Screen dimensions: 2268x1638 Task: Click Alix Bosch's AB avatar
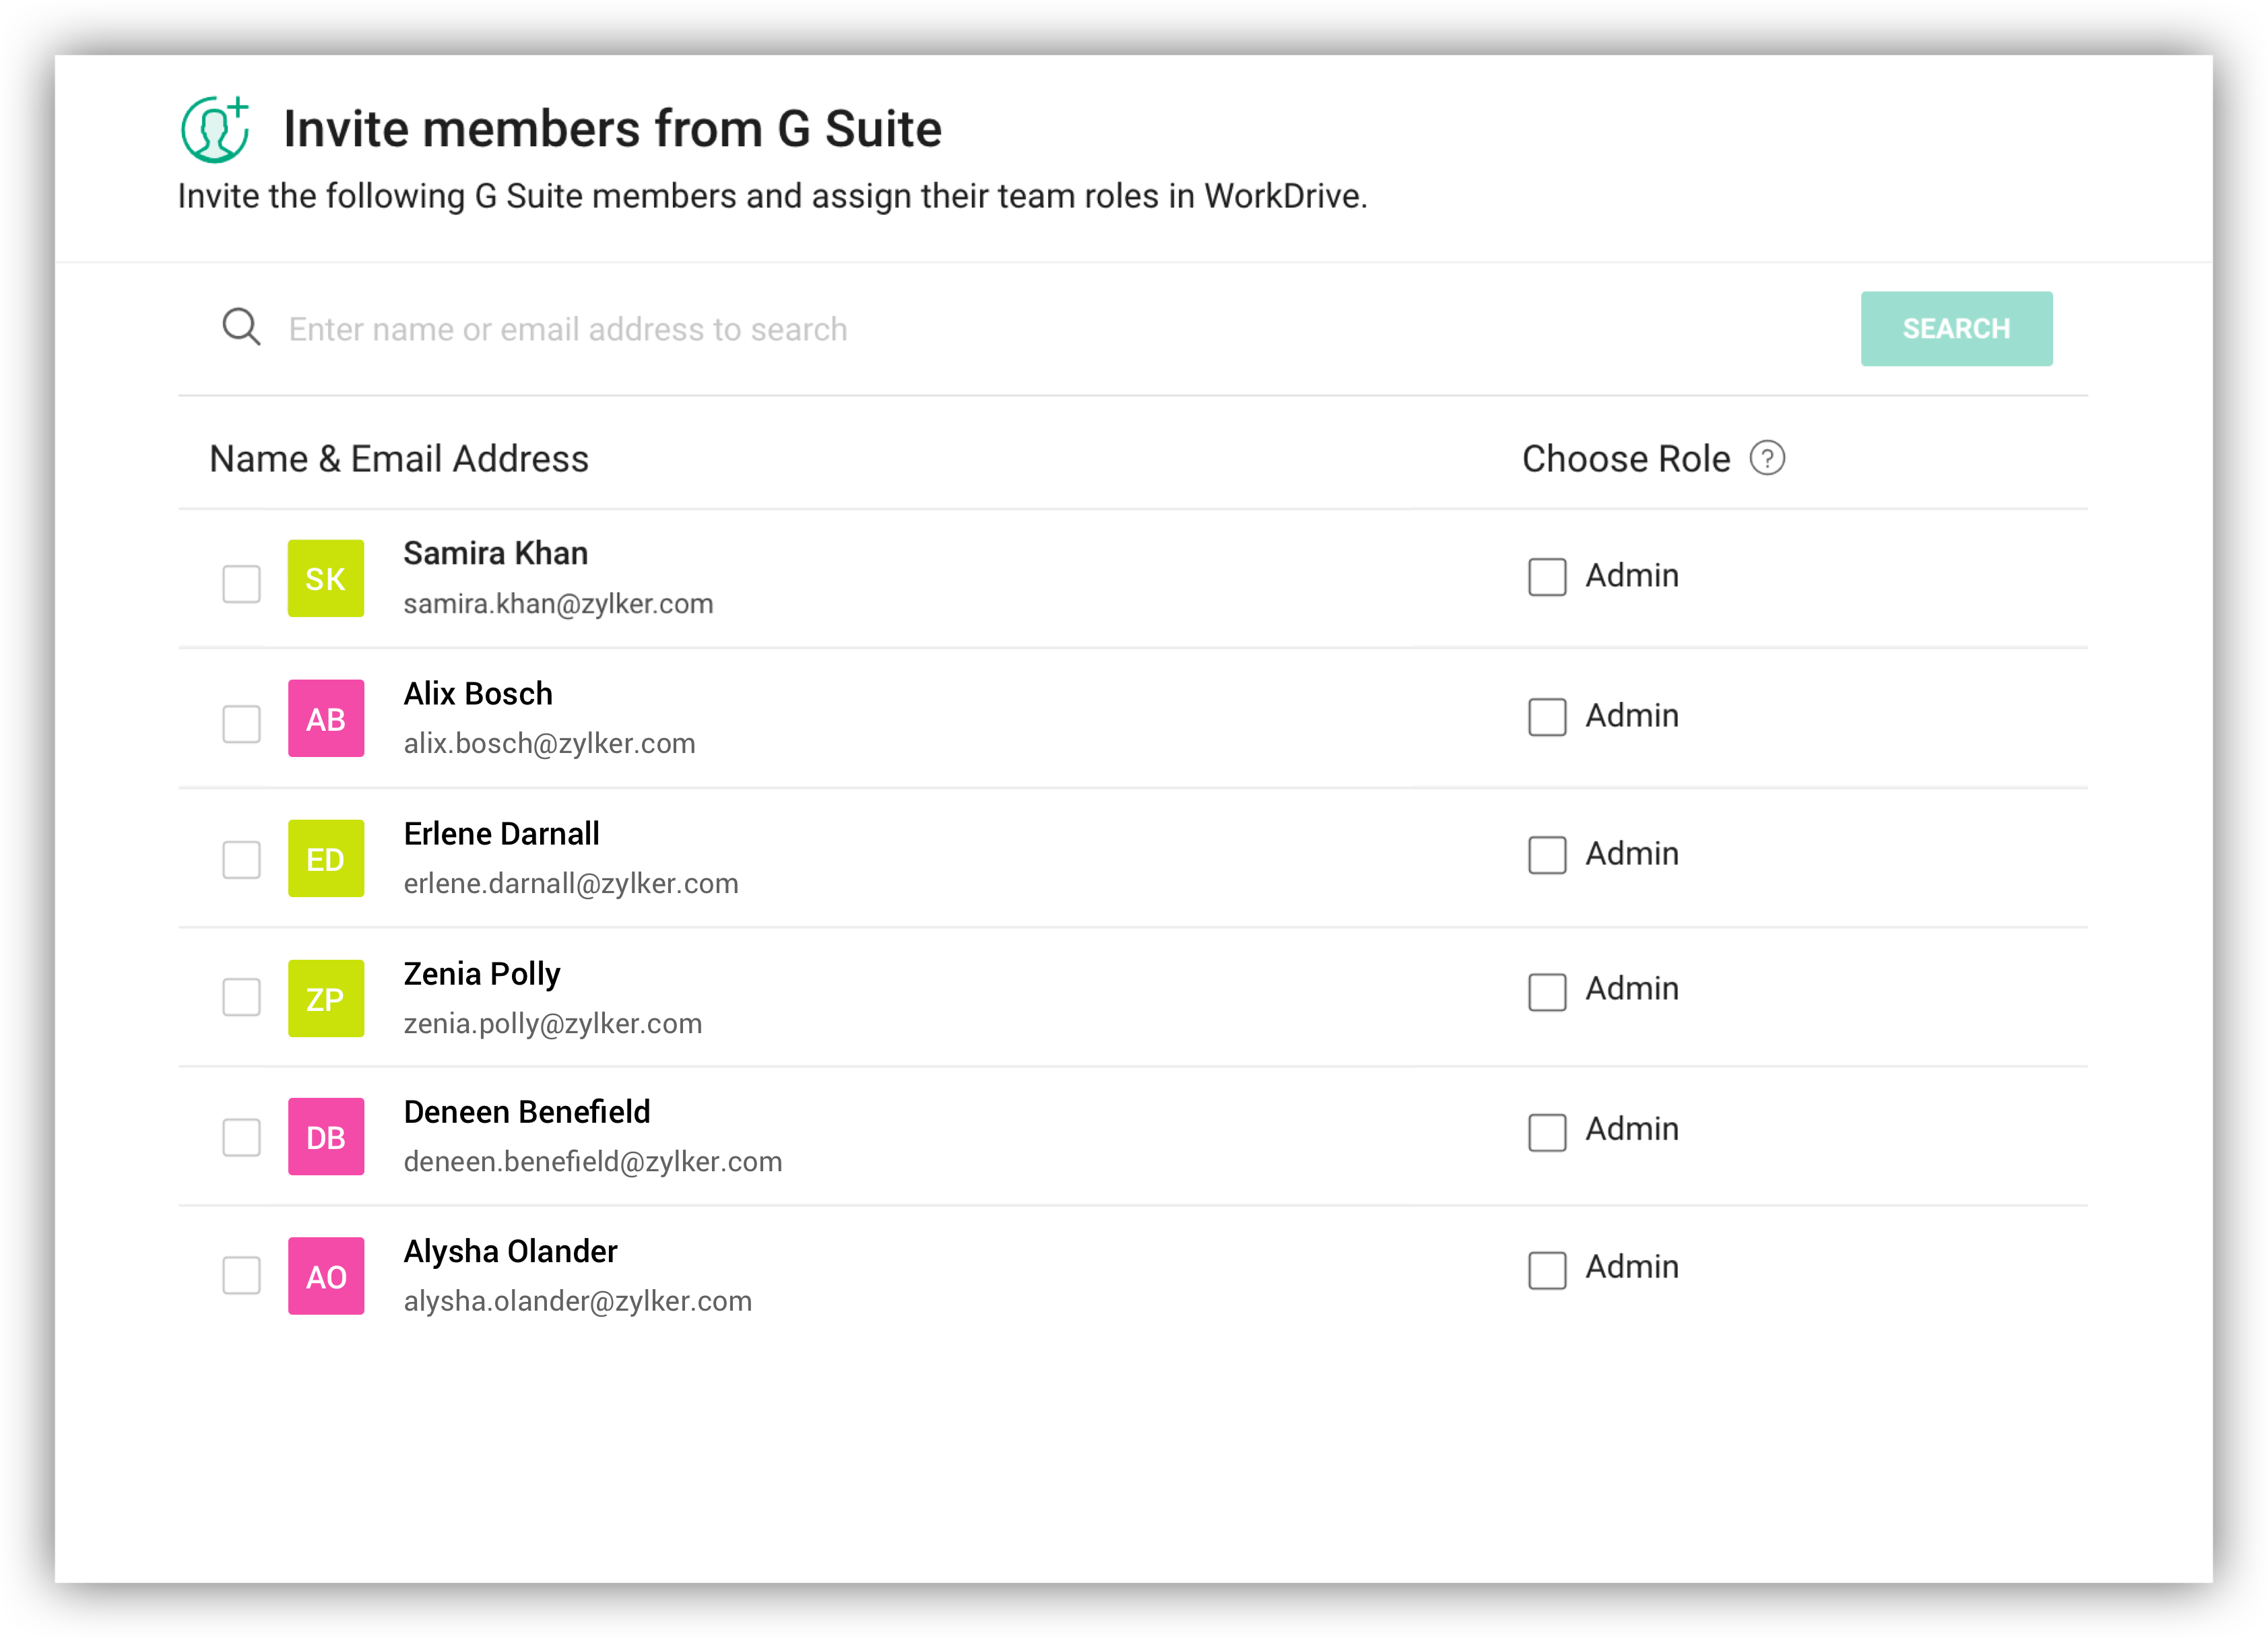tap(326, 719)
